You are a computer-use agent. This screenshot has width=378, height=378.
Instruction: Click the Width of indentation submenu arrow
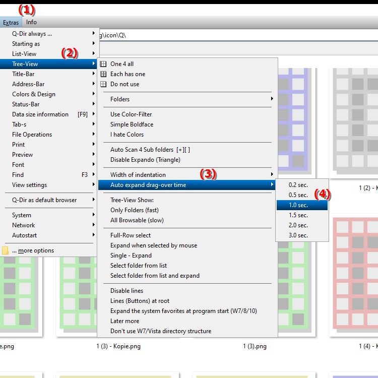pyautogui.click(x=272, y=174)
